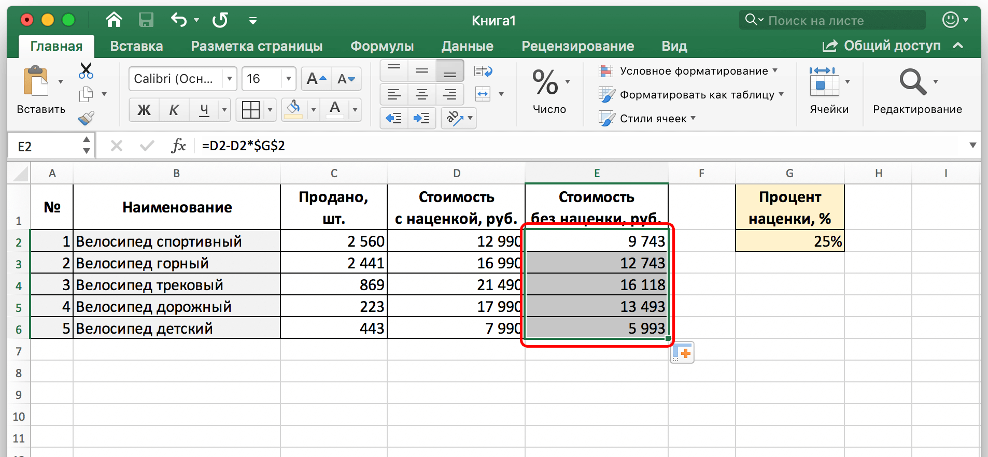Click the fx Insert Function icon
This screenshot has width=988, height=457.
(178, 146)
